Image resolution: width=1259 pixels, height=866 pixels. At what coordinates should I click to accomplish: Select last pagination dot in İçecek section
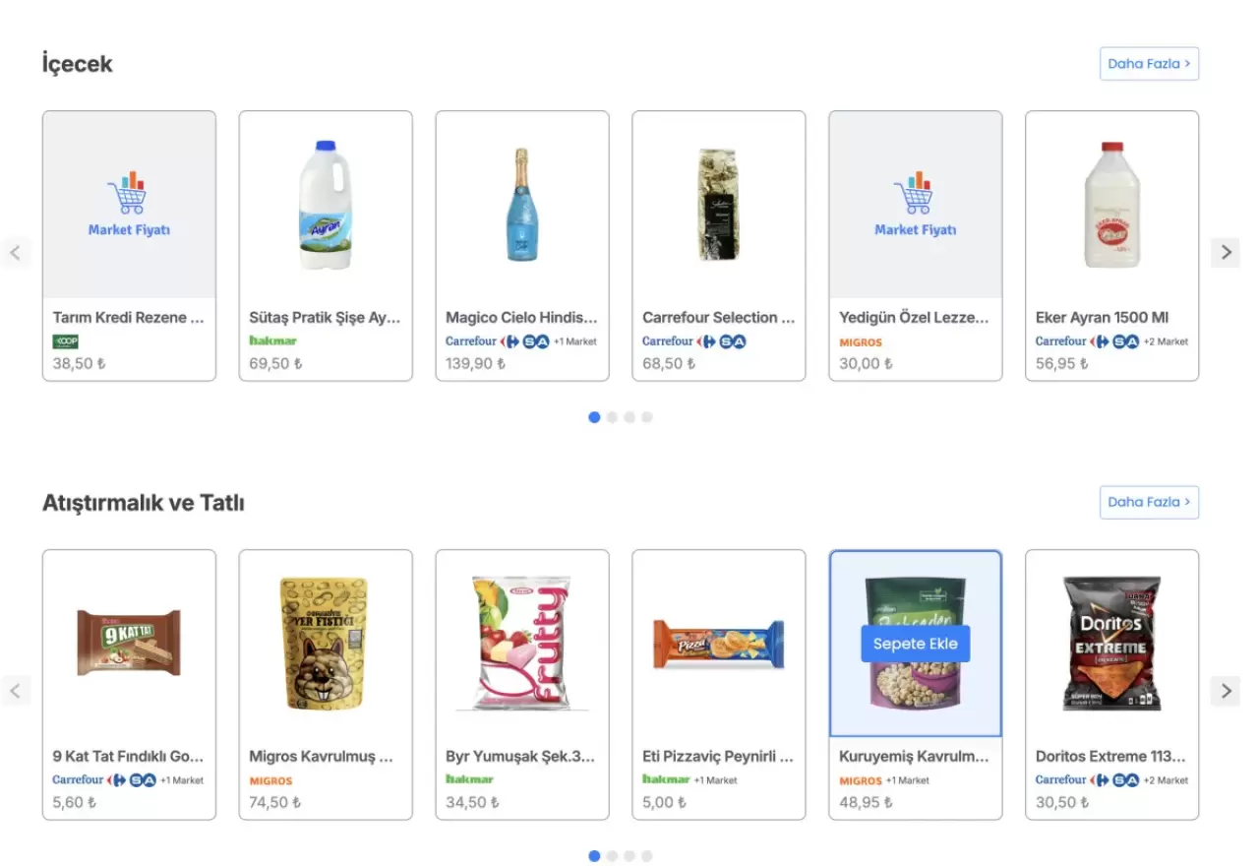click(647, 417)
